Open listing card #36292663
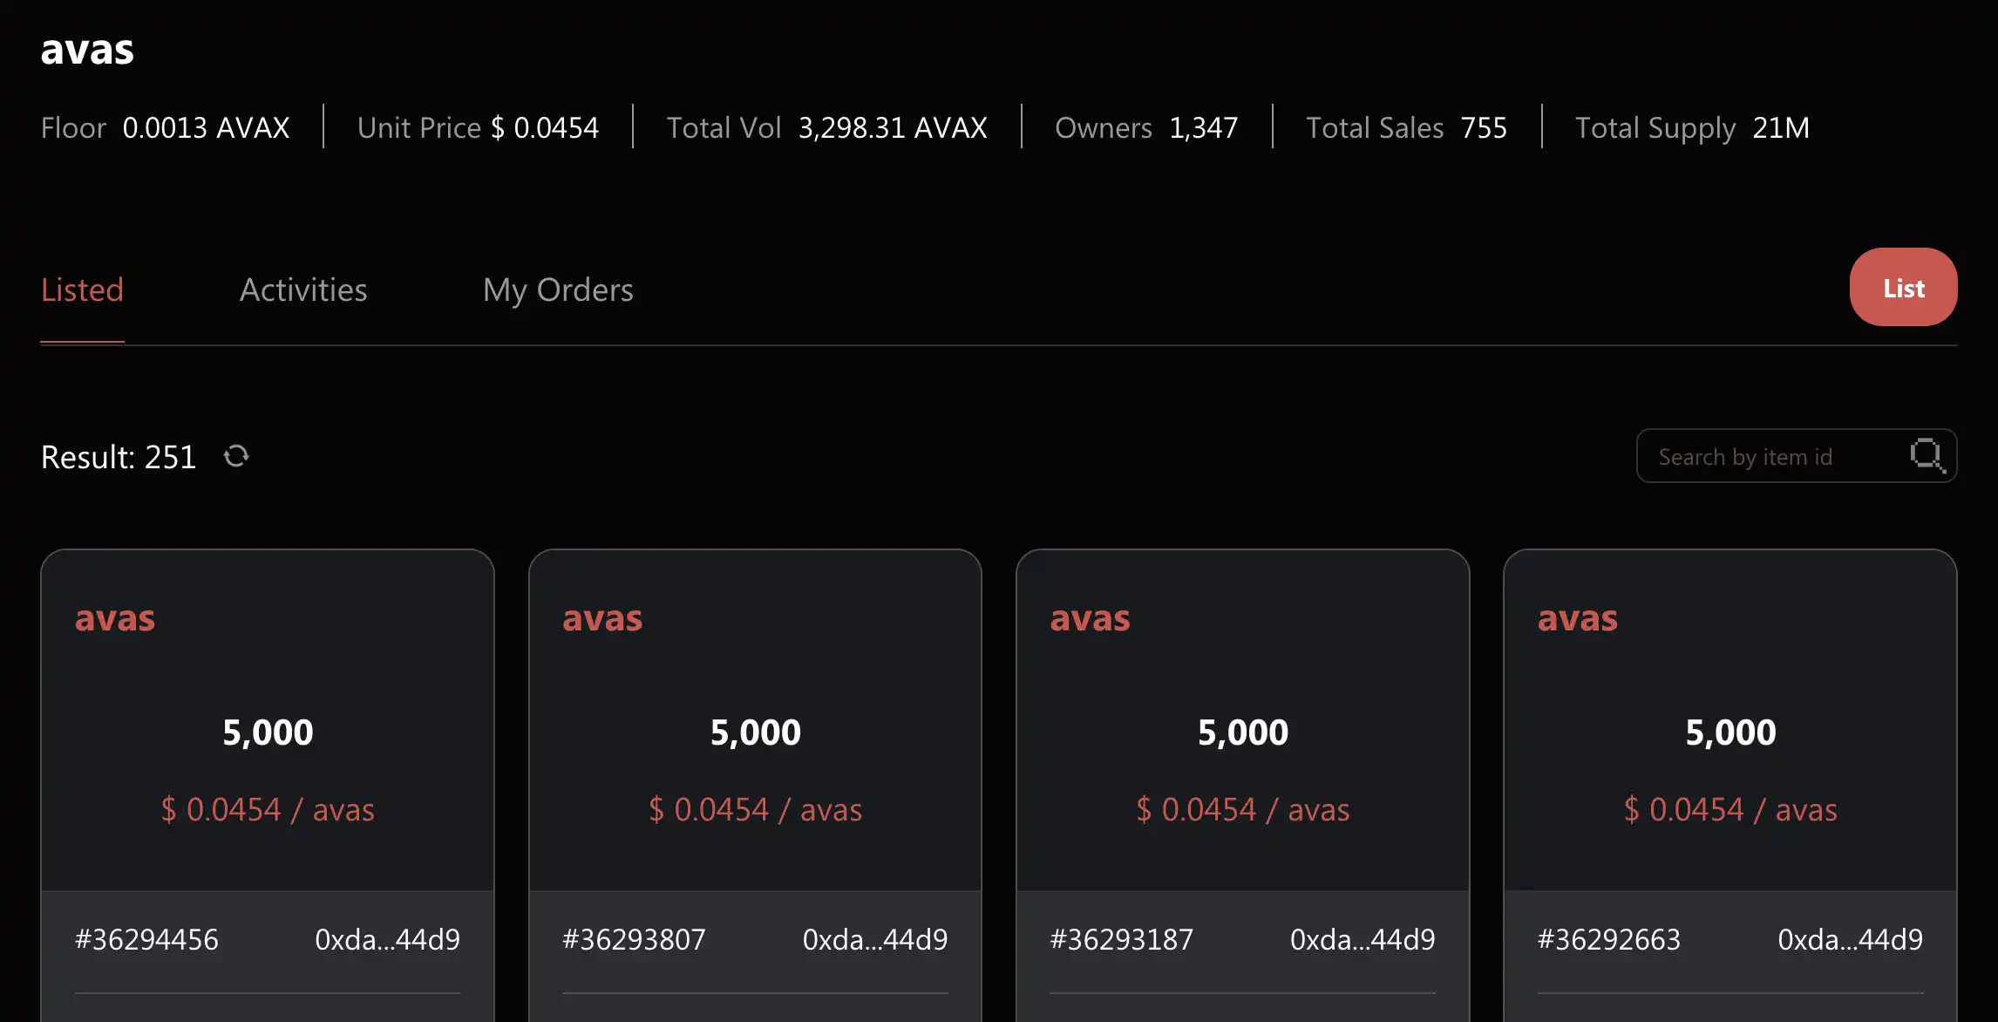 1730,732
